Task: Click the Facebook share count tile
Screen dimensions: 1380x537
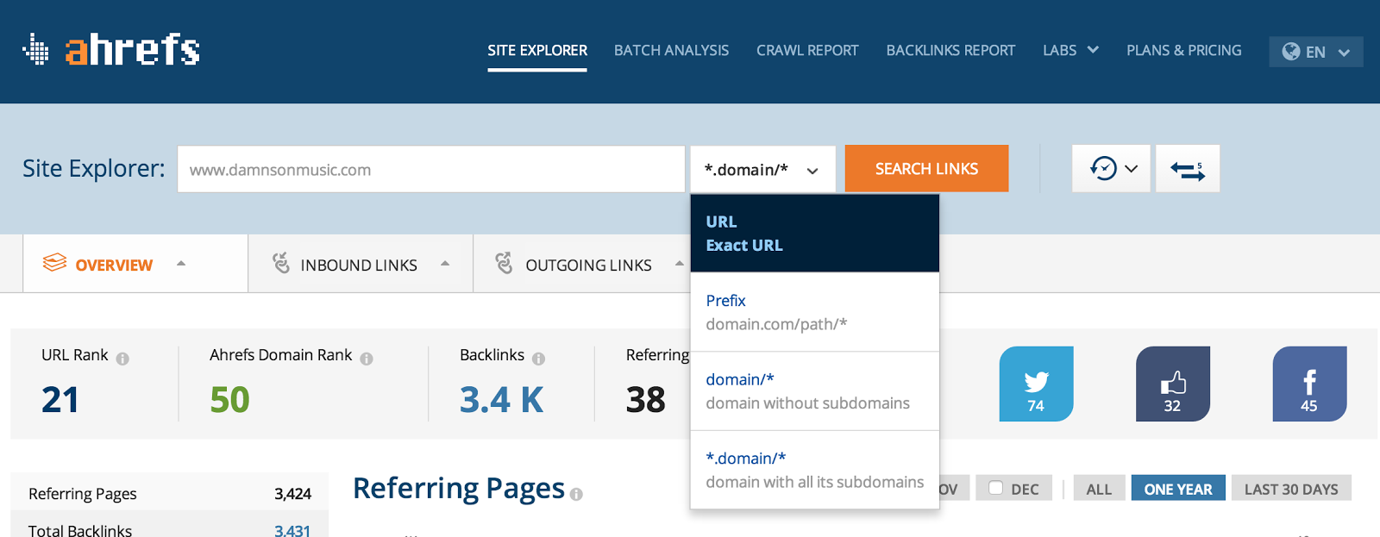Action: 1308,384
